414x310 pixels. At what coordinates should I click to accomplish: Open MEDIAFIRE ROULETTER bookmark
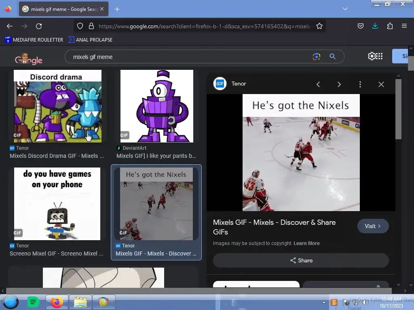tap(34, 40)
